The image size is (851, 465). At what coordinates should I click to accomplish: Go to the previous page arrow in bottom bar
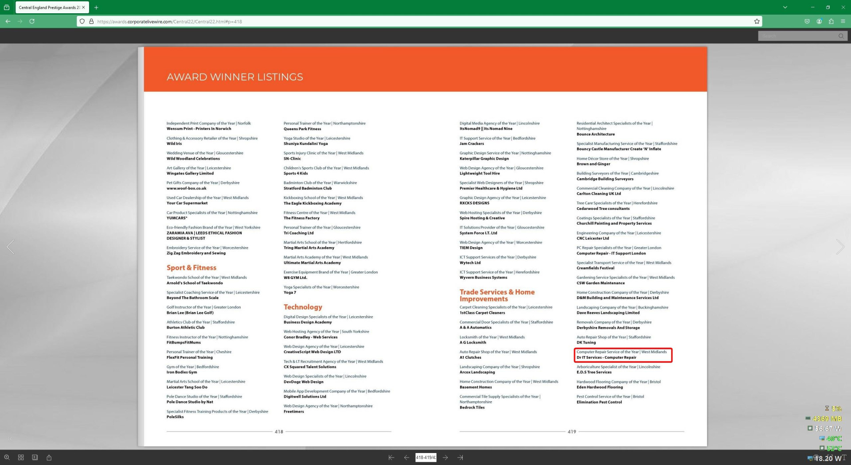point(406,457)
